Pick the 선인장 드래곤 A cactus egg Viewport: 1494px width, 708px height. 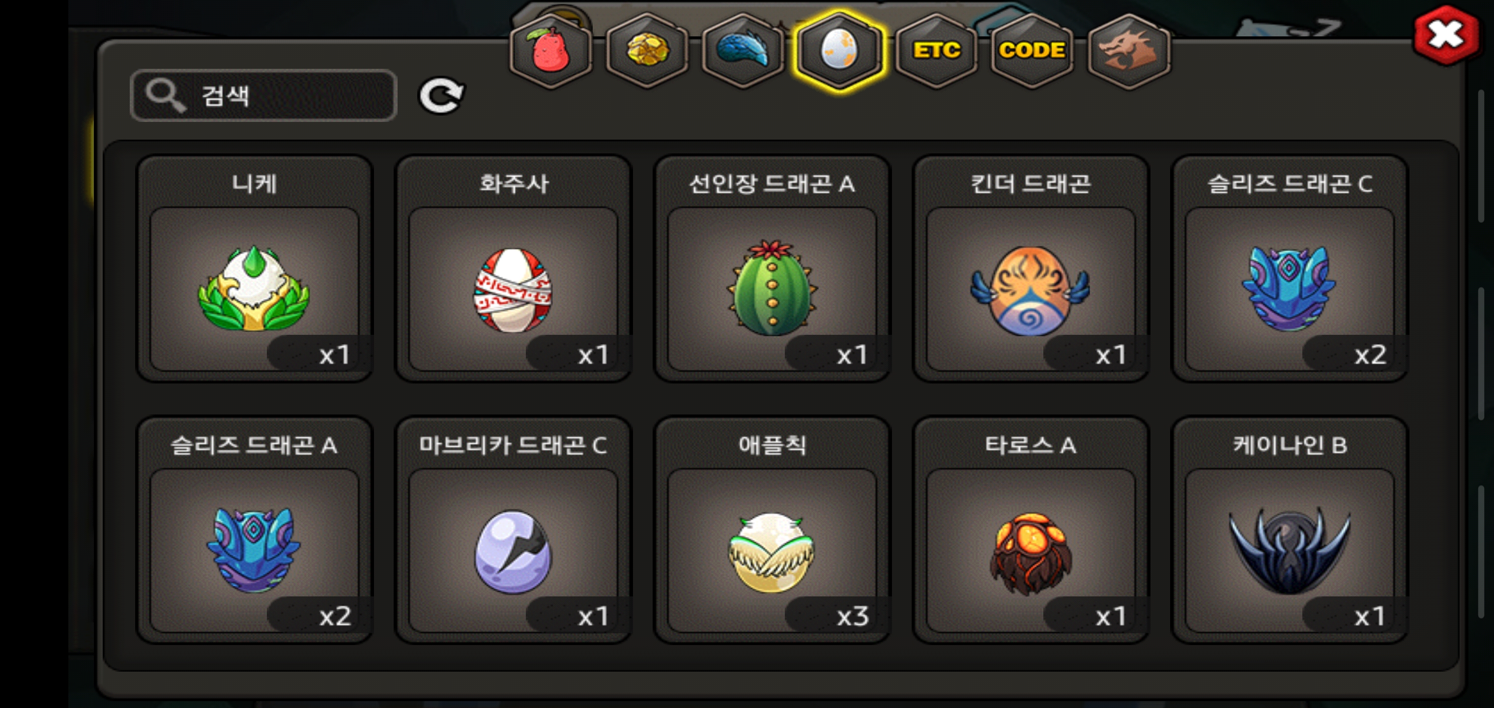coord(772,268)
